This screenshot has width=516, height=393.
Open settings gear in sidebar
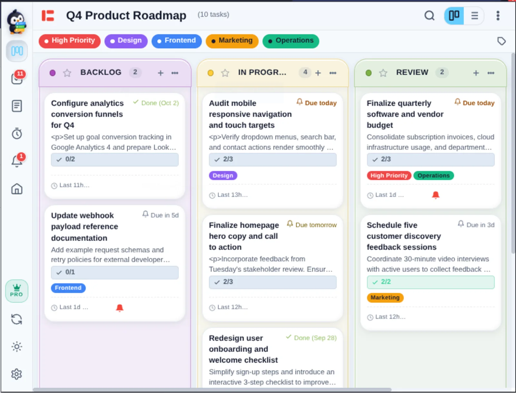[x=17, y=374]
